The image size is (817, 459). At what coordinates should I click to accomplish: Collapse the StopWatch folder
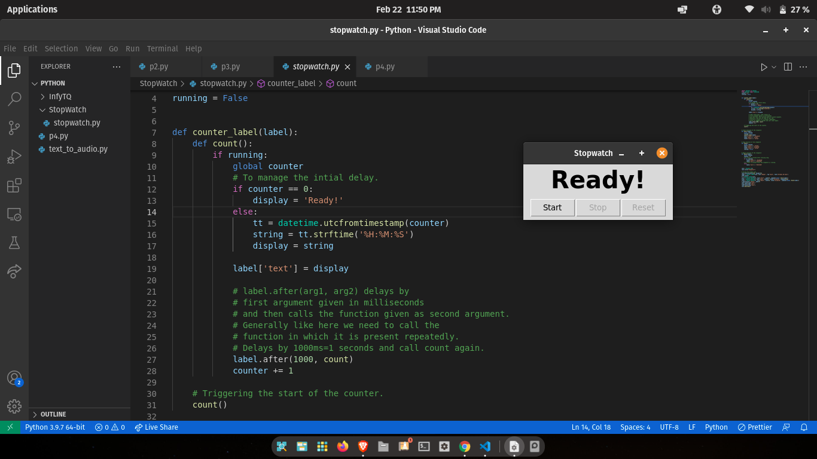point(67,109)
